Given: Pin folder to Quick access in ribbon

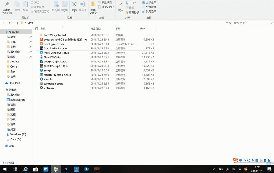Looking at the screenshot, I should click(x=7, y=8).
